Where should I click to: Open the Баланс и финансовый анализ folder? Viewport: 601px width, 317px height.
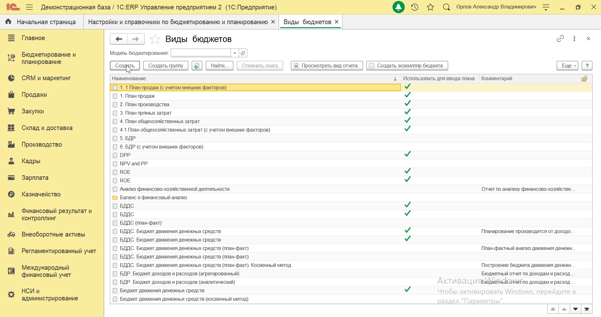(153, 198)
